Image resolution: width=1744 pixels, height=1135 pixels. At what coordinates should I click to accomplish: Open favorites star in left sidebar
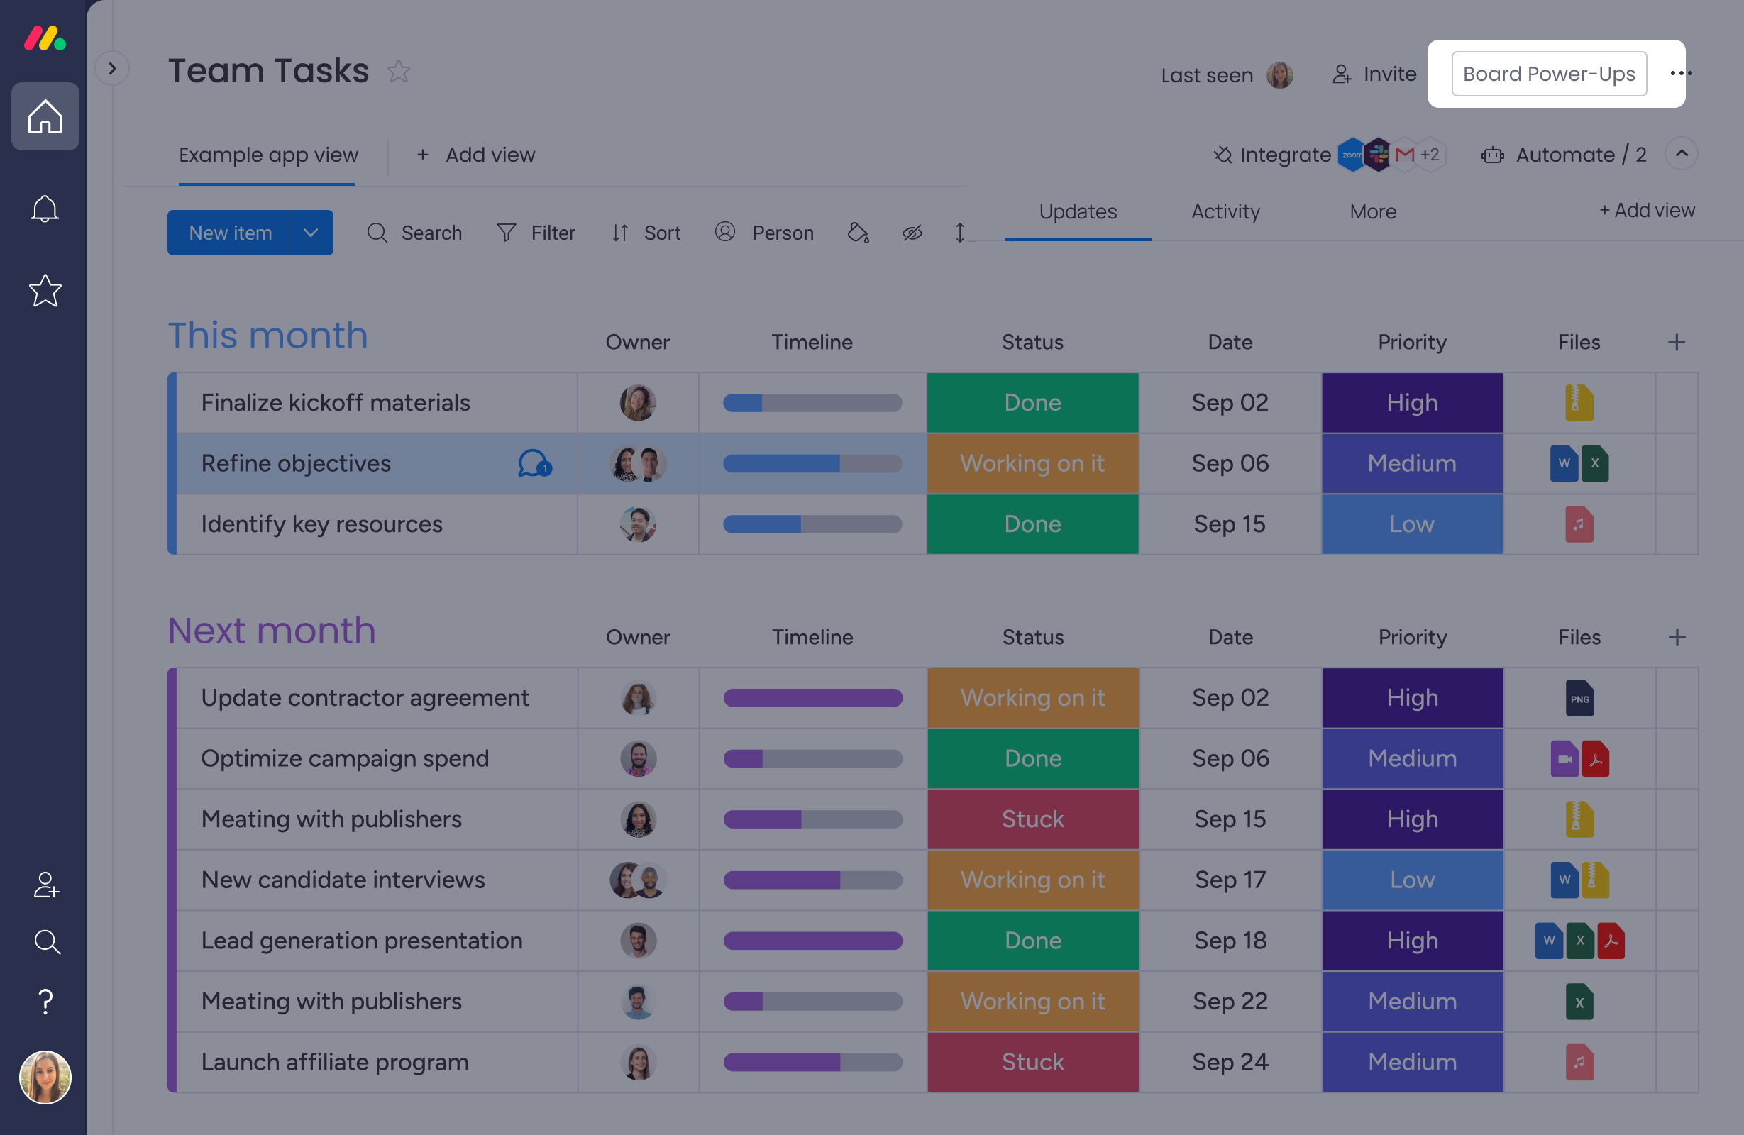pos(45,291)
